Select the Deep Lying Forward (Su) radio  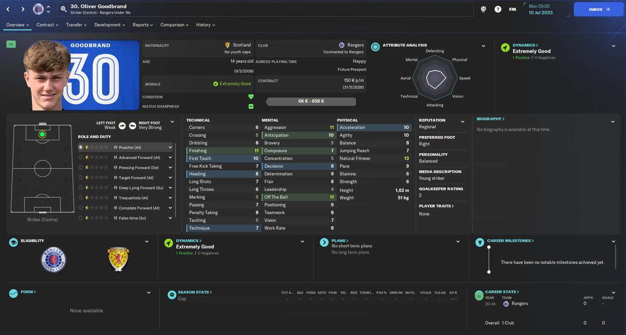tap(81, 188)
